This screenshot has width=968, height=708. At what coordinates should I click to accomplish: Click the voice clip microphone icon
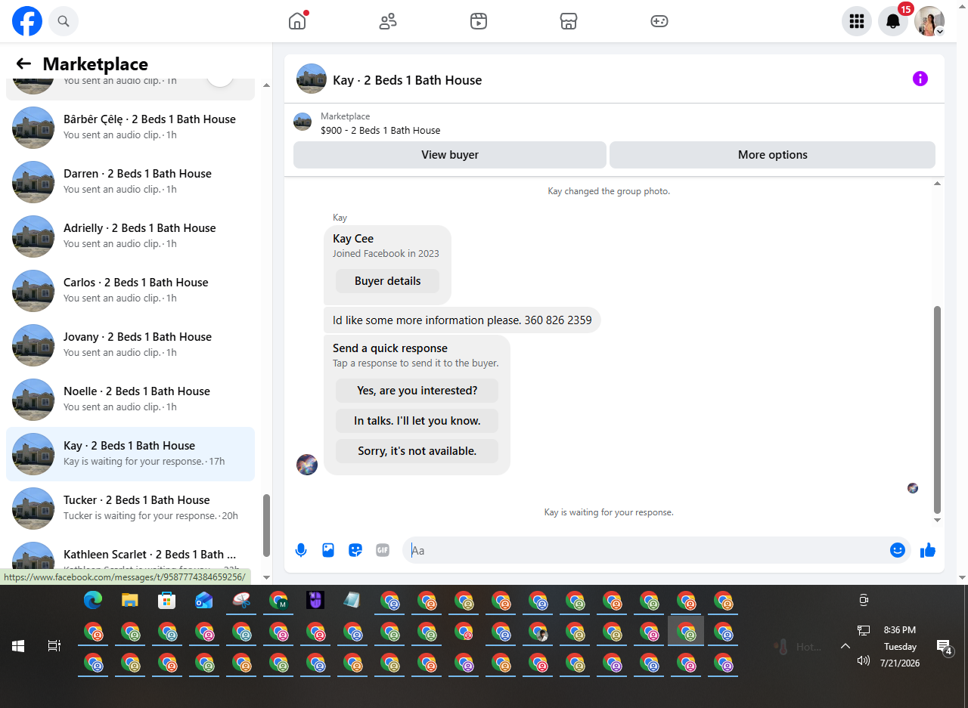301,550
